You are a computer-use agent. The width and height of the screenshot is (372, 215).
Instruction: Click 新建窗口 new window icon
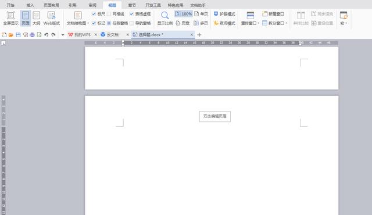coord(273,14)
